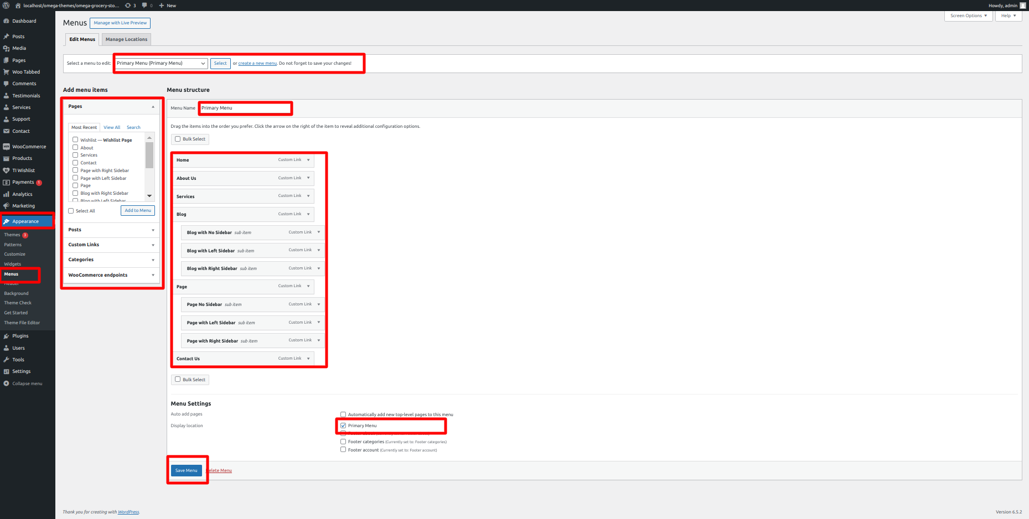The width and height of the screenshot is (1029, 519).
Task: Expand the Home menu item options
Action: [x=308, y=160]
